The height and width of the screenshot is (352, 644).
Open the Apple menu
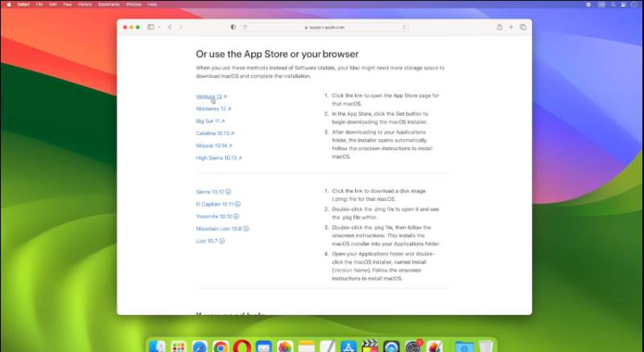pos(9,5)
